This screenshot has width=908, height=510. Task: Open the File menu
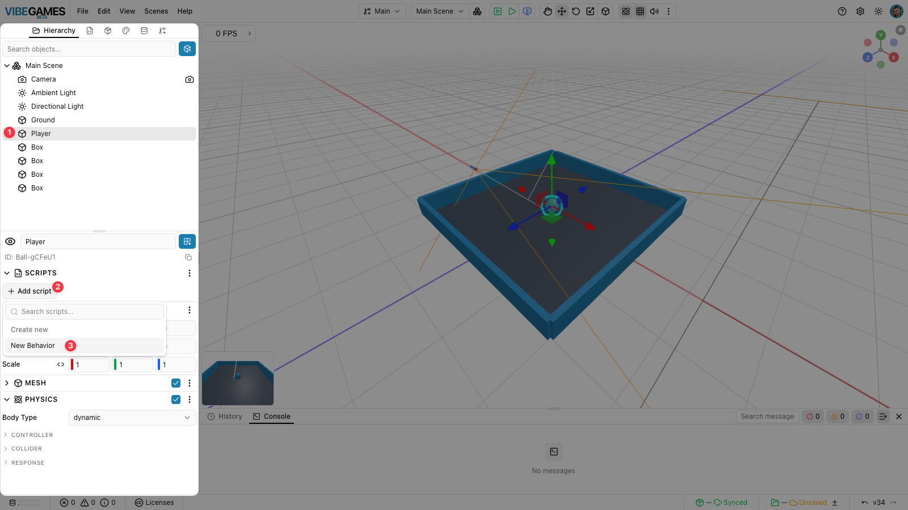[83, 11]
